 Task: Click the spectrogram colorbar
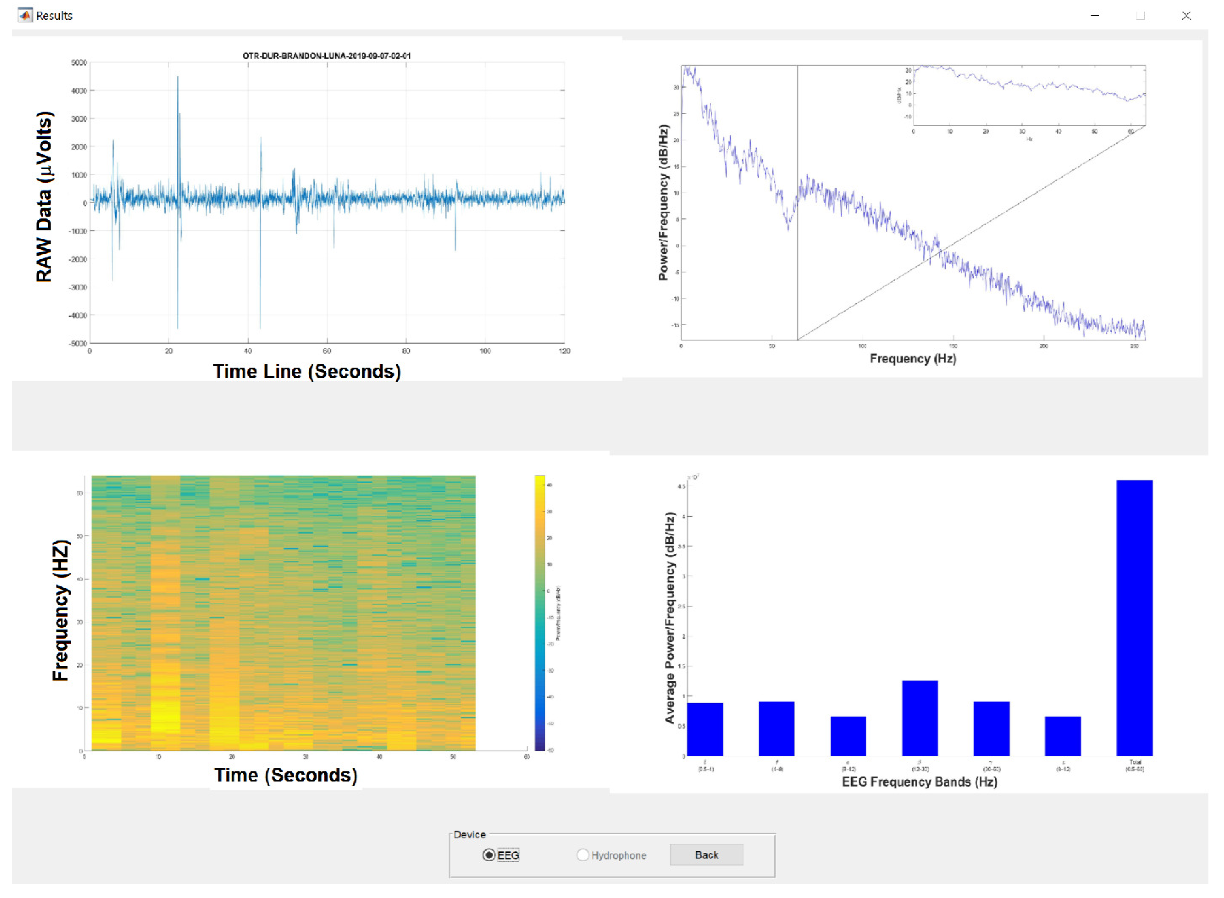tap(540, 613)
